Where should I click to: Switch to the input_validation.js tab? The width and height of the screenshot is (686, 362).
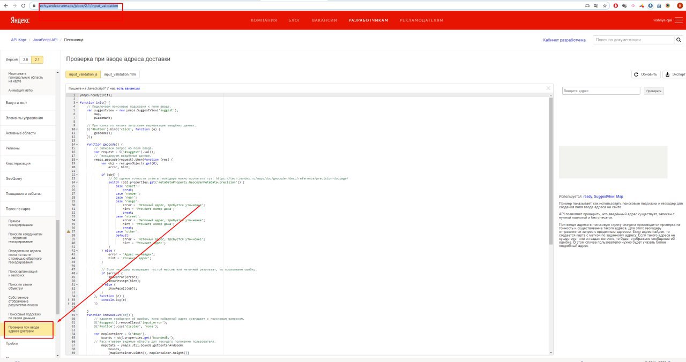pyautogui.click(x=83, y=74)
